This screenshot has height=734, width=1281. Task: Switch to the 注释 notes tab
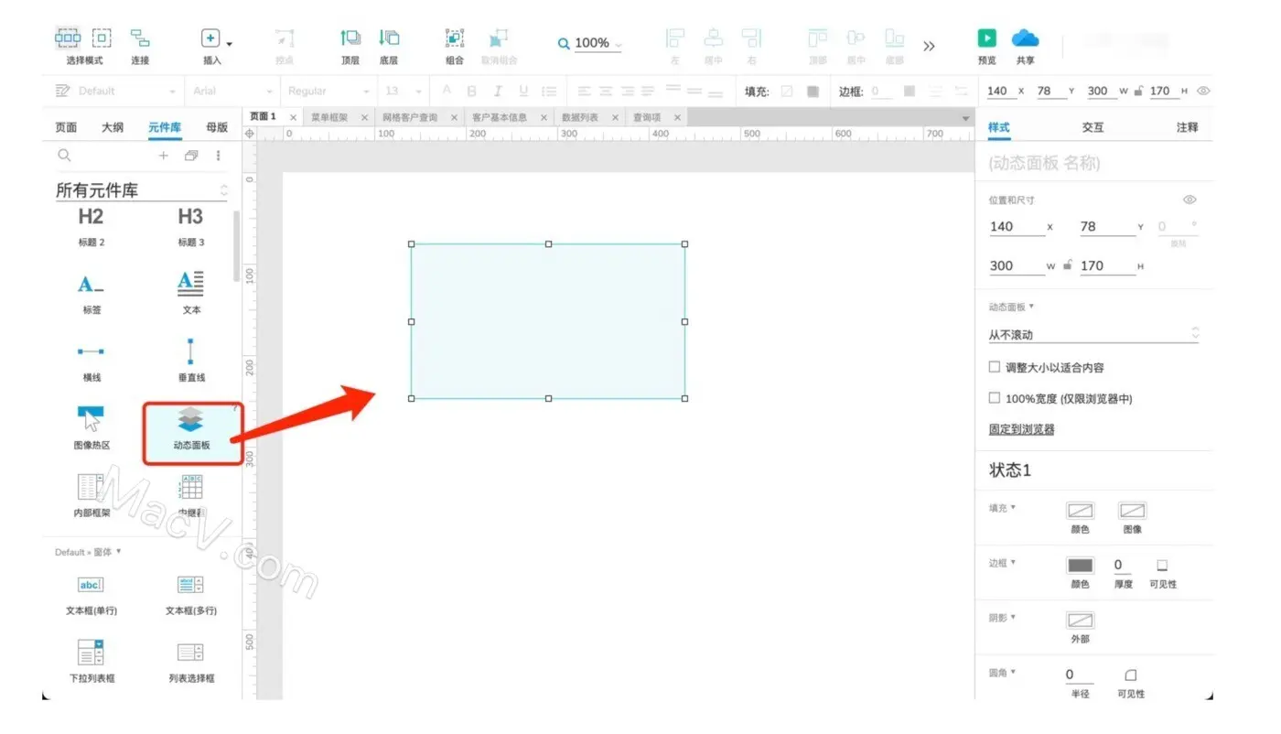point(1187,127)
